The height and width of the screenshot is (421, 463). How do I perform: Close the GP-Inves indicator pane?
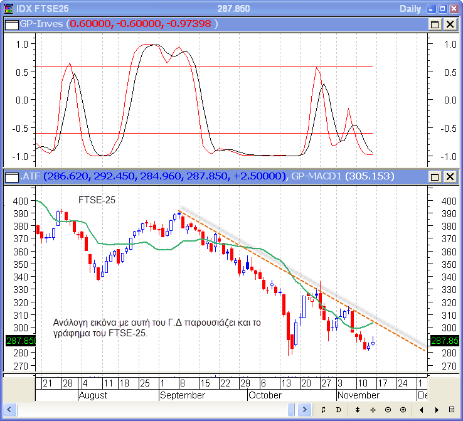[x=450, y=24]
